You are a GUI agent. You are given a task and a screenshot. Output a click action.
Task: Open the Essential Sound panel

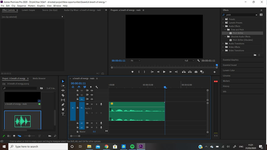click(x=229, y=65)
